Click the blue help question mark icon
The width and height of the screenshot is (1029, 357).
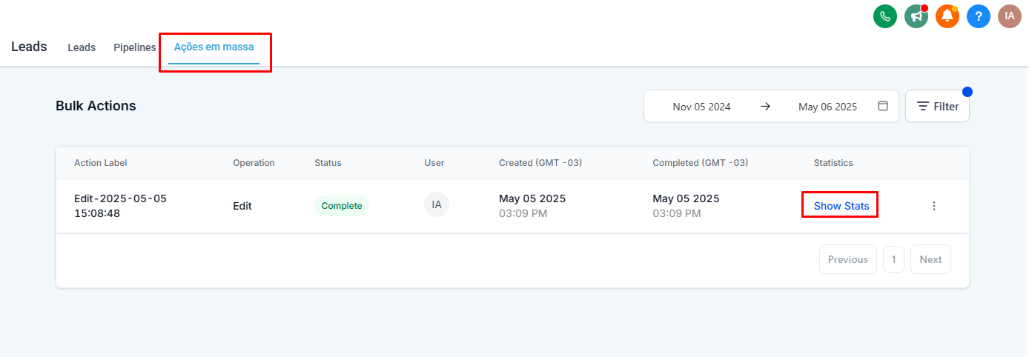pos(979,16)
